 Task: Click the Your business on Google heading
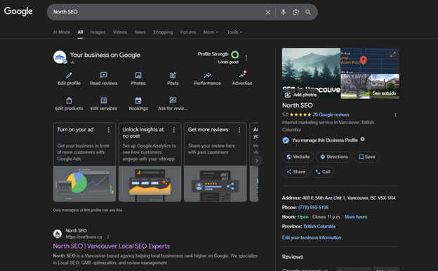click(105, 55)
